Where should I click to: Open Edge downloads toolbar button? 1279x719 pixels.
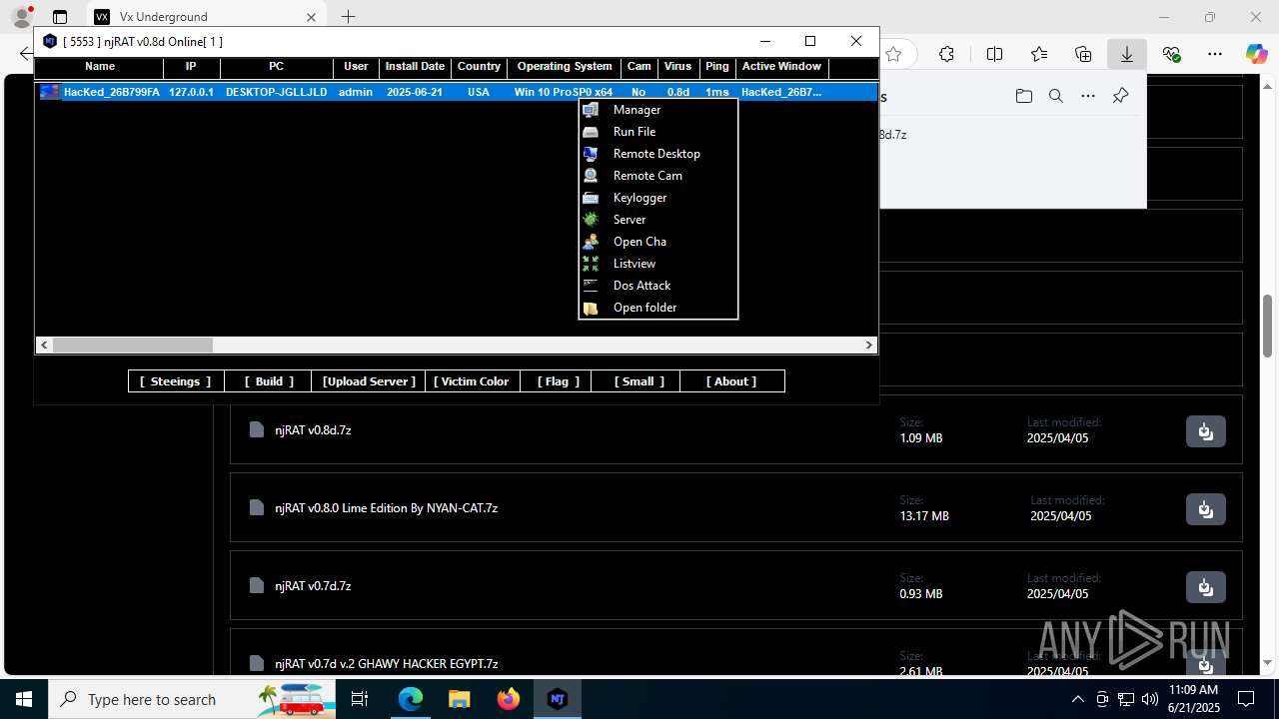[x=1126, y=54]
